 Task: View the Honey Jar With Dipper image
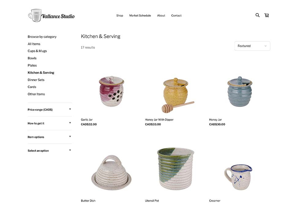pyautogui.click(x=177, y=95)
